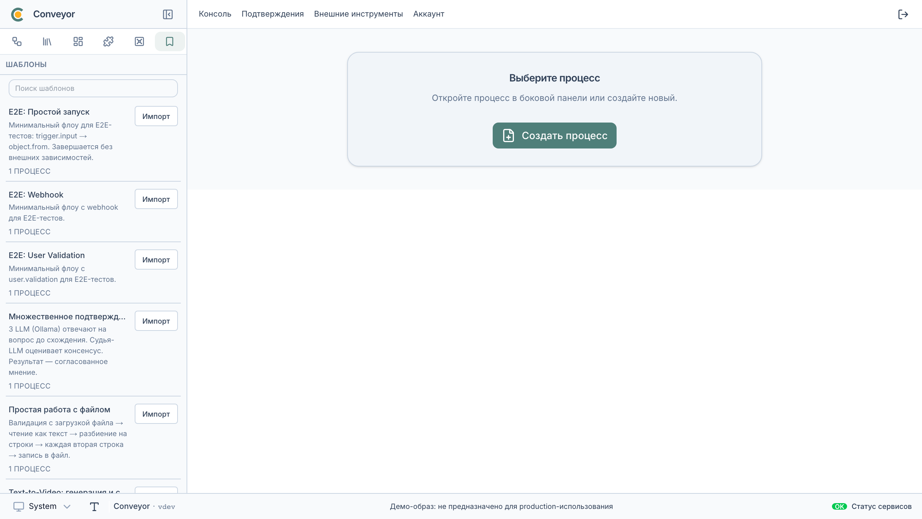Screen dimensions: 922x519
Task: Import the Множественное подтверждение template
Action: pyautogui.click(x=156, y=321)
